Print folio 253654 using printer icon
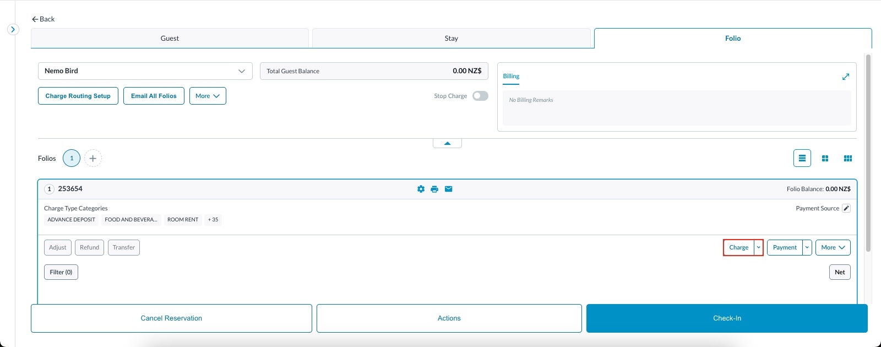The height and width of the screenshot is (347, 881). tap(434, 189)
